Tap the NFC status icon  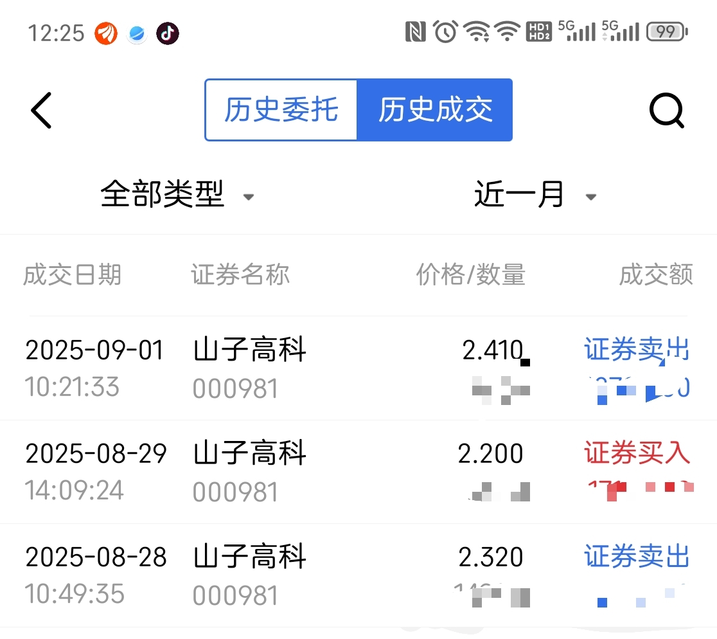tap(415, 32)
